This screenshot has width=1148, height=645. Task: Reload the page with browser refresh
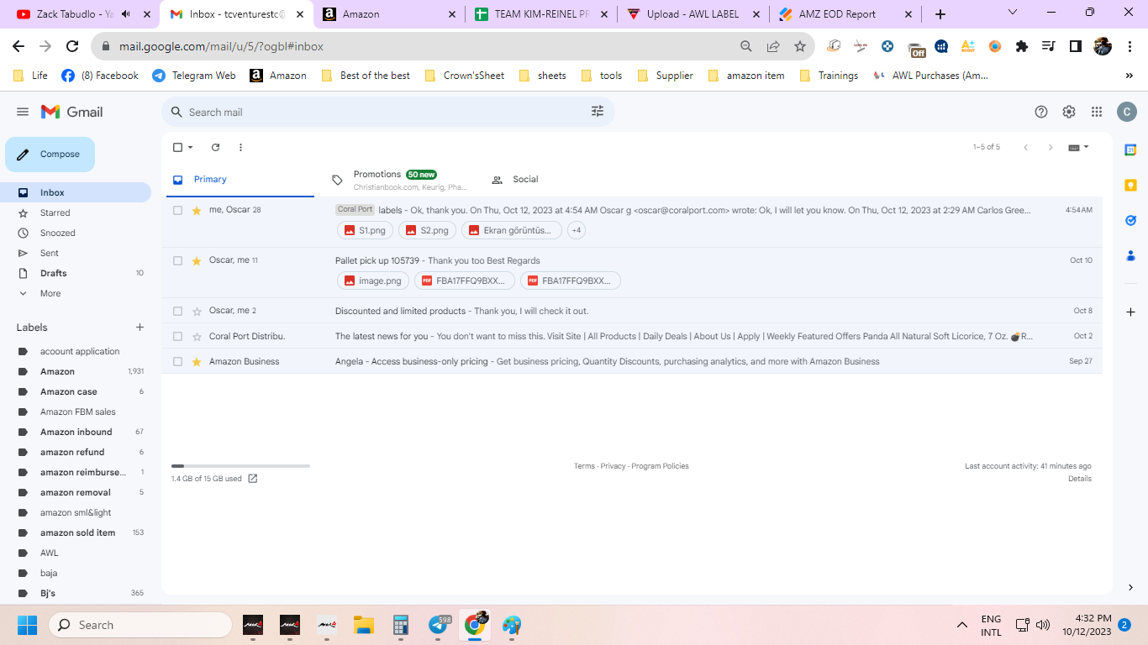tap(72, 46)
